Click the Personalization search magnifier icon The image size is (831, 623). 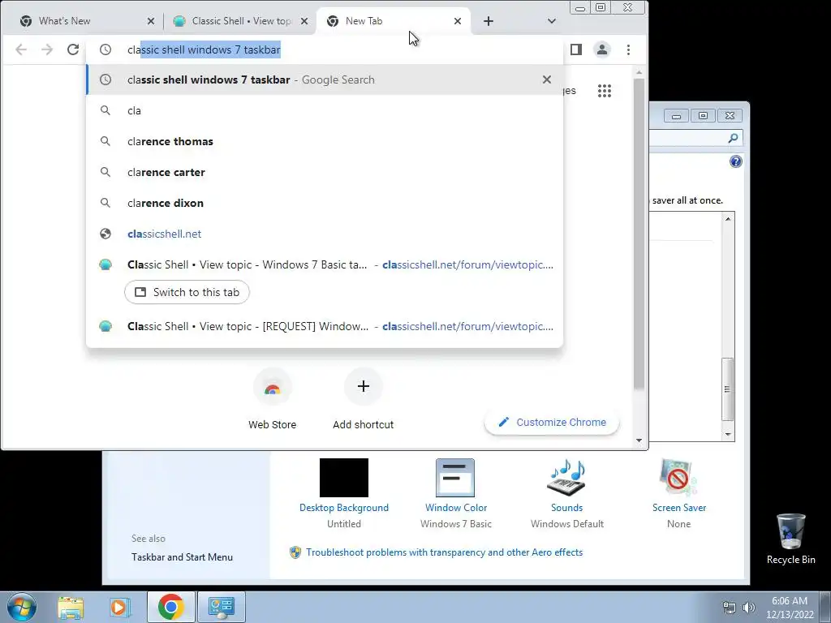pyautogui.click(x=733, y=138)
